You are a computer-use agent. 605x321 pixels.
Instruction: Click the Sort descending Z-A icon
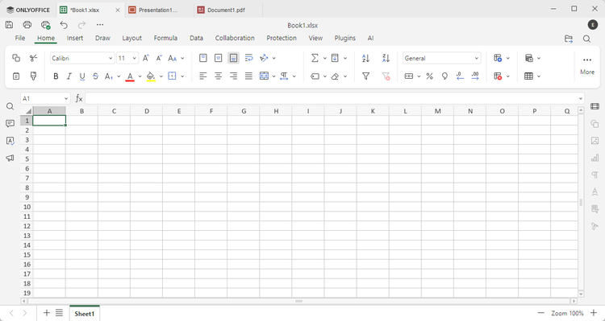(386, 58)
